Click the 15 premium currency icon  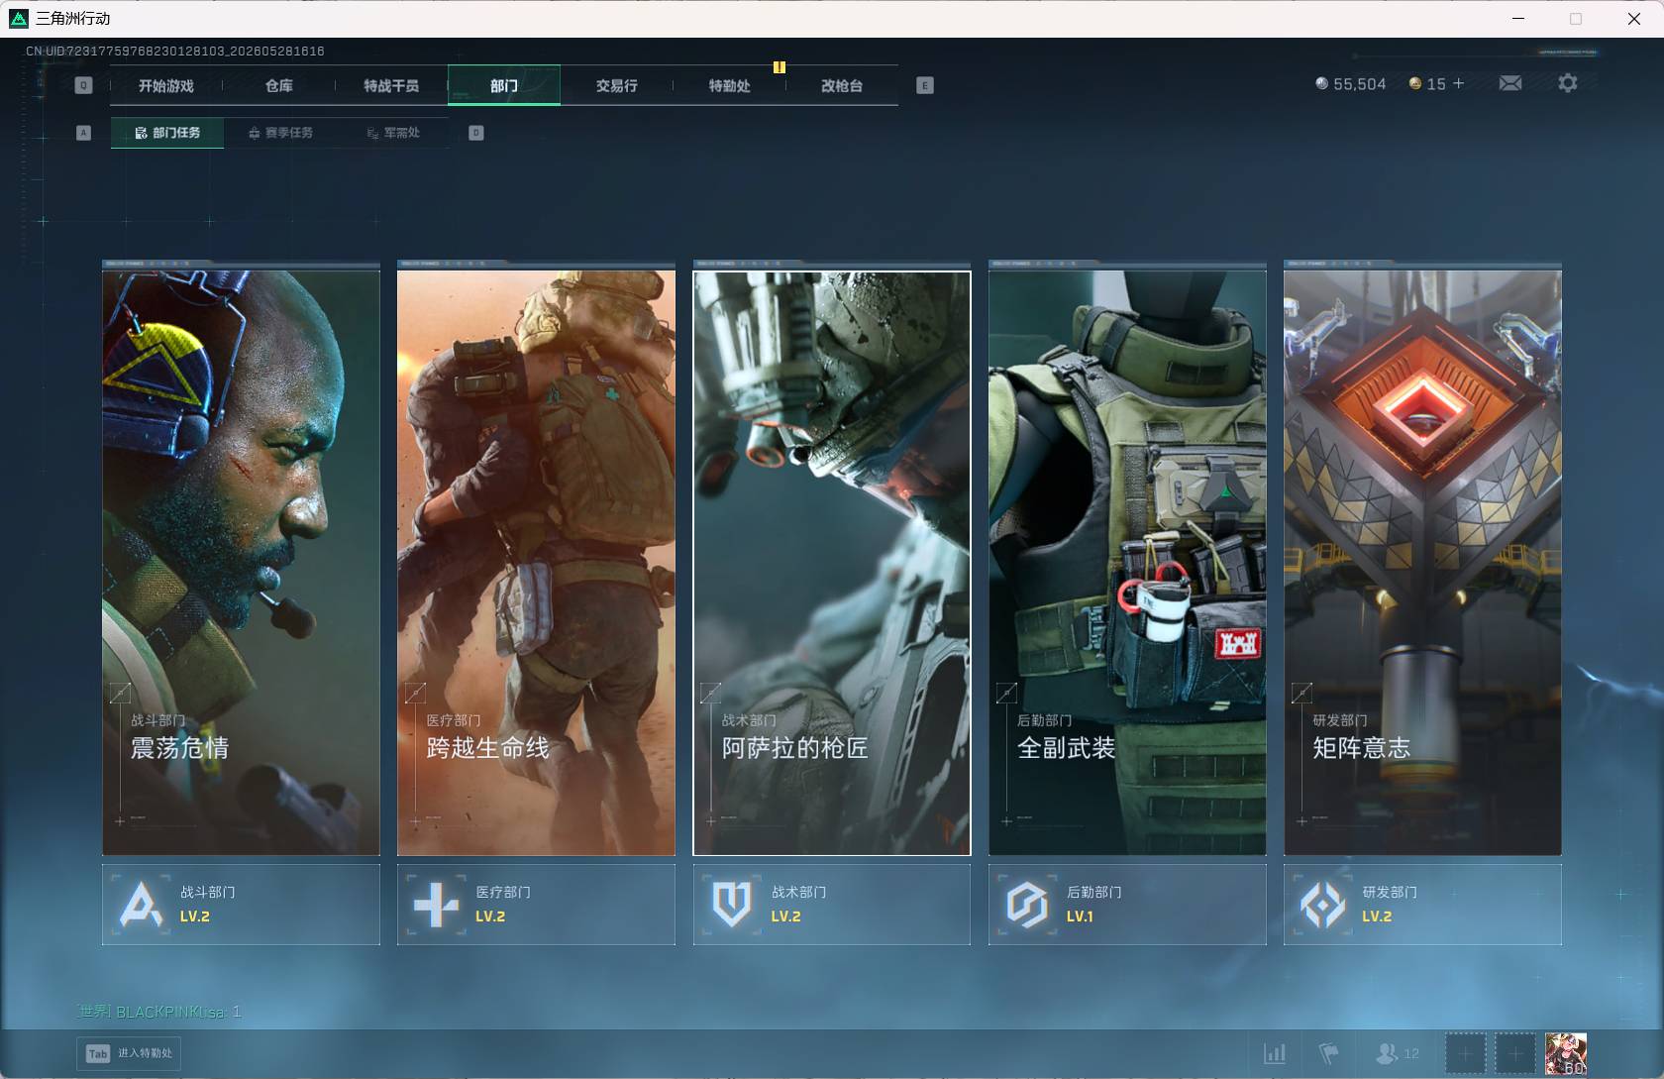pos(1415,83)
